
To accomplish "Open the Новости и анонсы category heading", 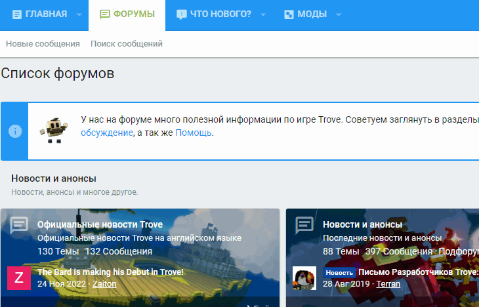I will tap(54, 178).
